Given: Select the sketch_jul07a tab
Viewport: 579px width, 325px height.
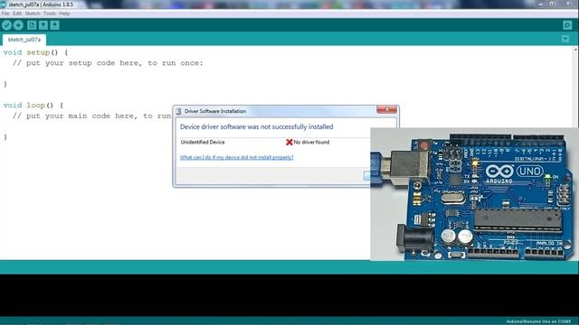Looking at the screenshot, I should (x=24, y=40).
